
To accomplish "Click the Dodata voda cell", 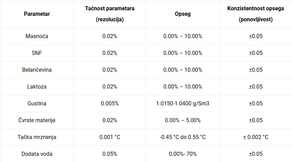I will point(37,154).
